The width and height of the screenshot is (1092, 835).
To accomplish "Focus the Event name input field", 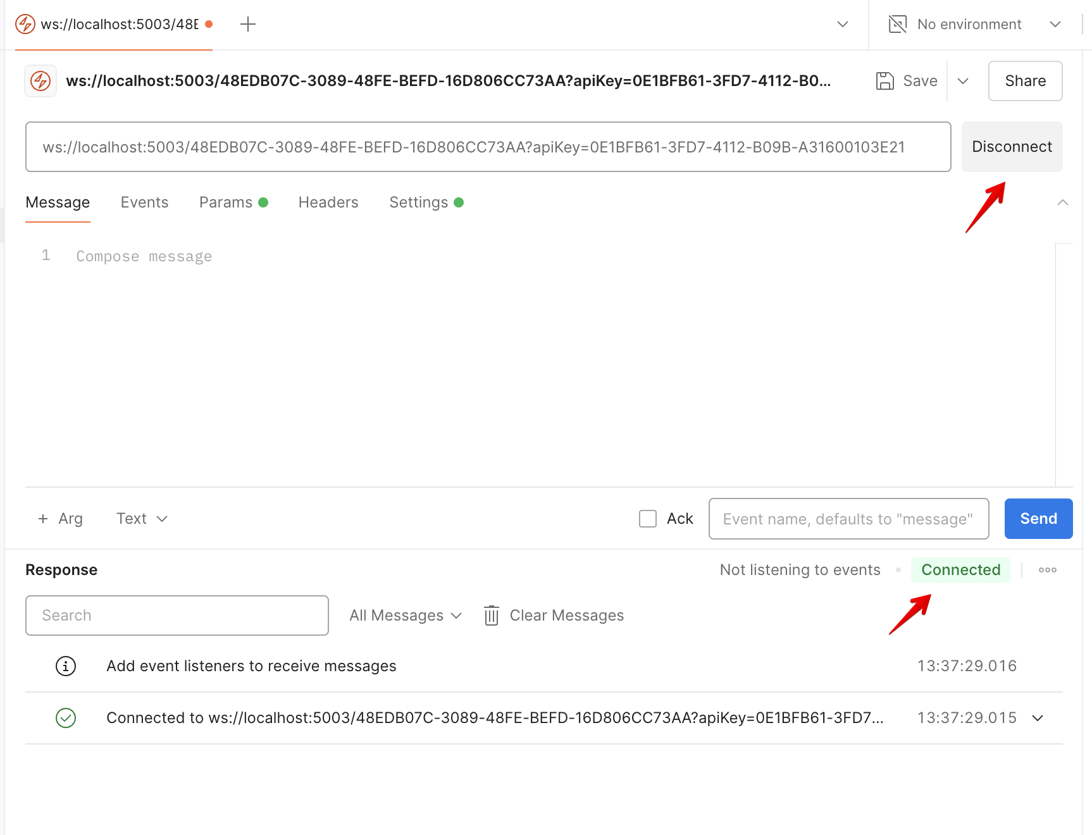I will [848, 519].
